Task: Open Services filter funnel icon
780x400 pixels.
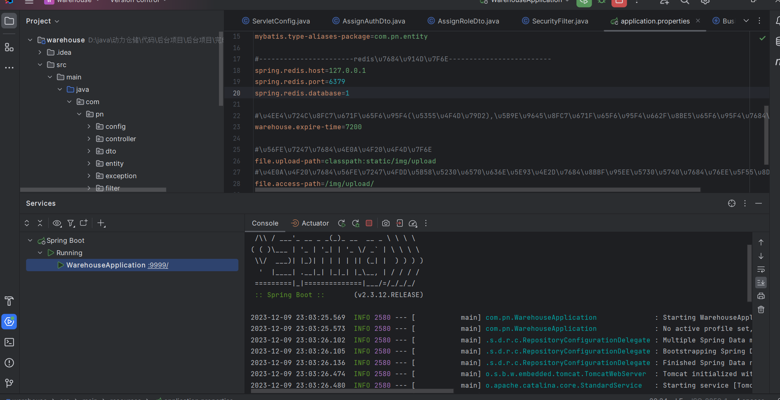Action: 71,223
